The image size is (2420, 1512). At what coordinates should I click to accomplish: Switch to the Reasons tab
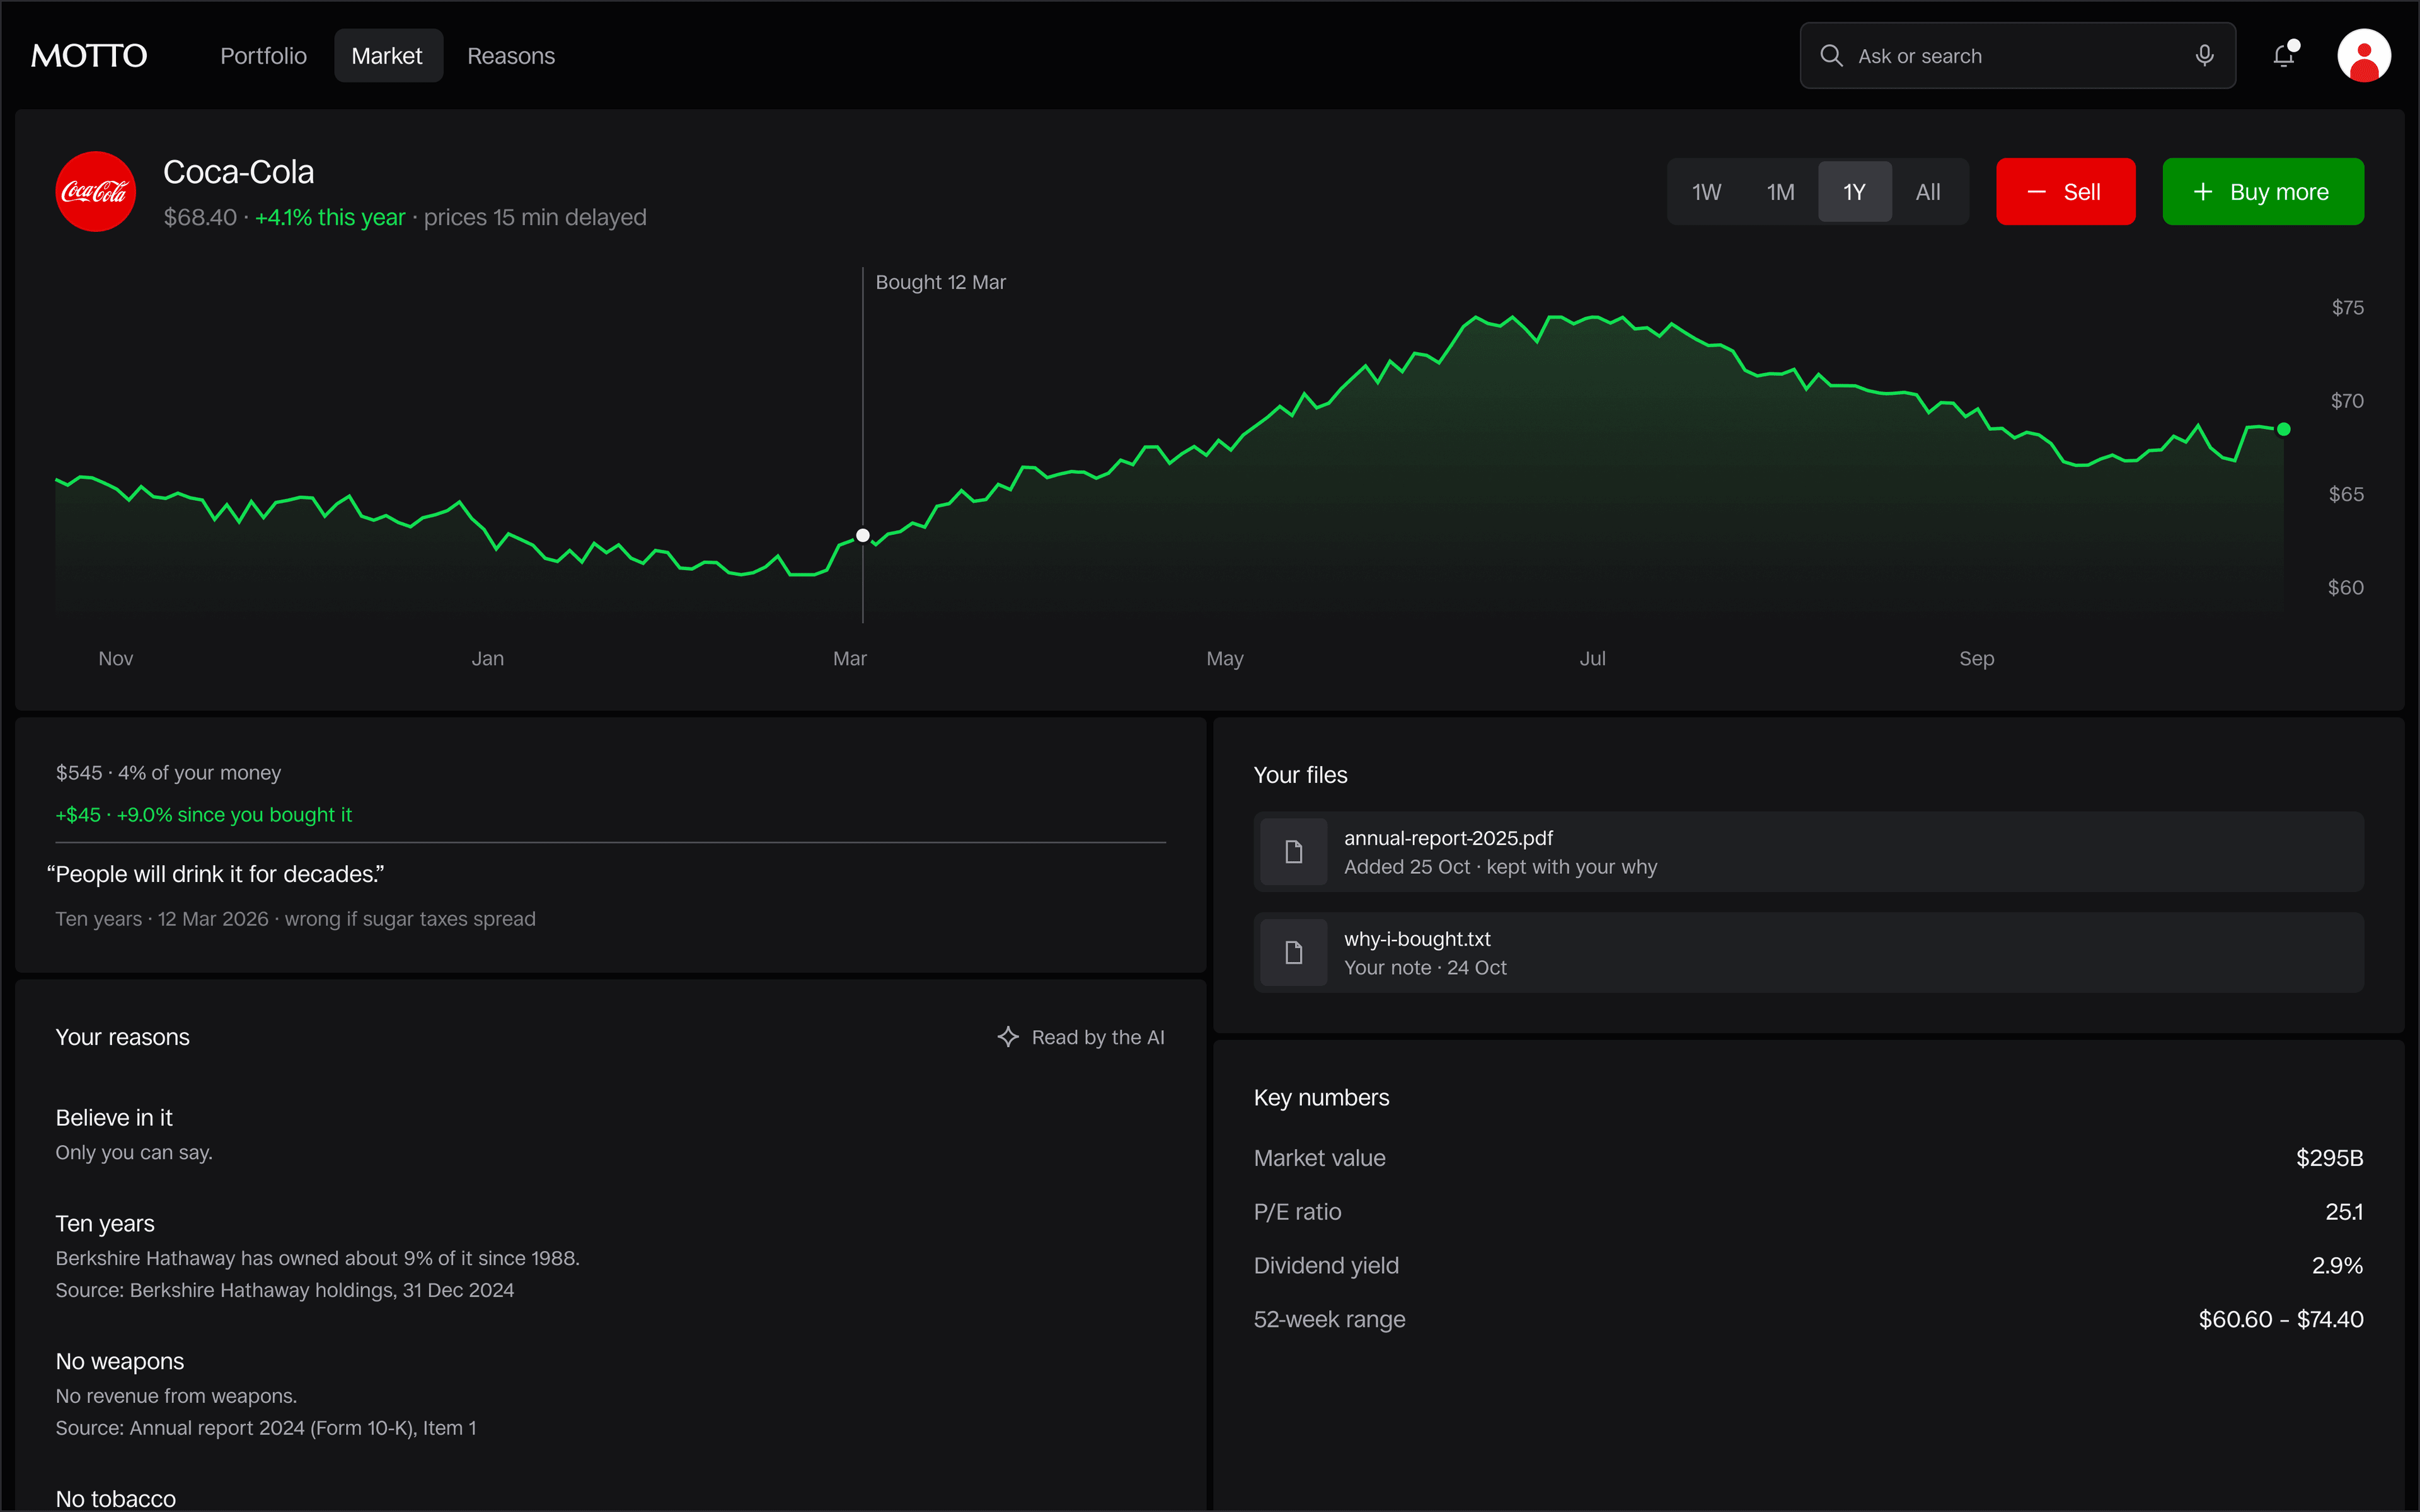tap(511, 56)
